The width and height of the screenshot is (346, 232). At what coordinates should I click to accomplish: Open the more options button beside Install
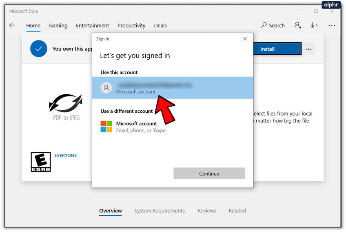[309, 49]
